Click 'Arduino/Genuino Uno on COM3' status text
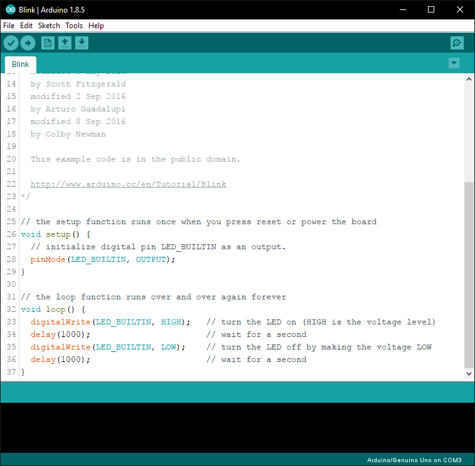 click(x=414, y=460)
